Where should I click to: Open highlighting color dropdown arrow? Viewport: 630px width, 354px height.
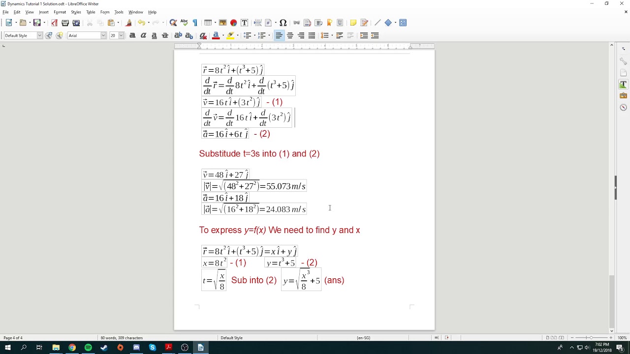coord(237,35)
